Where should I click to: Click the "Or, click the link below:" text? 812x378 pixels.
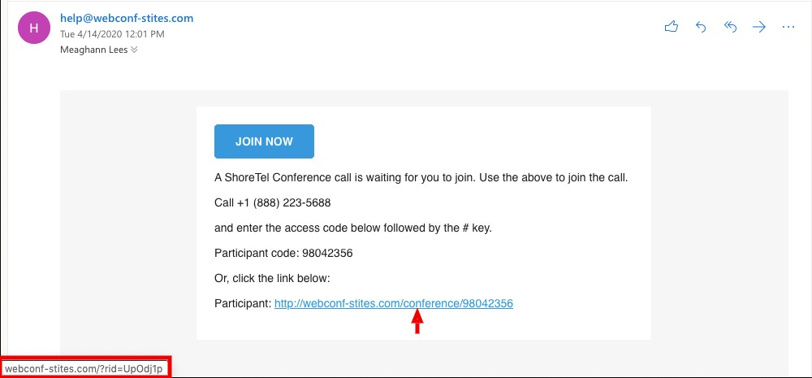(272, 278)
